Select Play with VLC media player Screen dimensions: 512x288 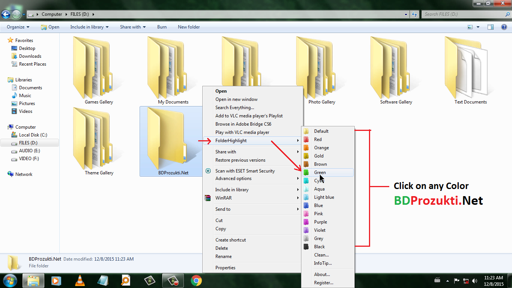pos(253,132)
